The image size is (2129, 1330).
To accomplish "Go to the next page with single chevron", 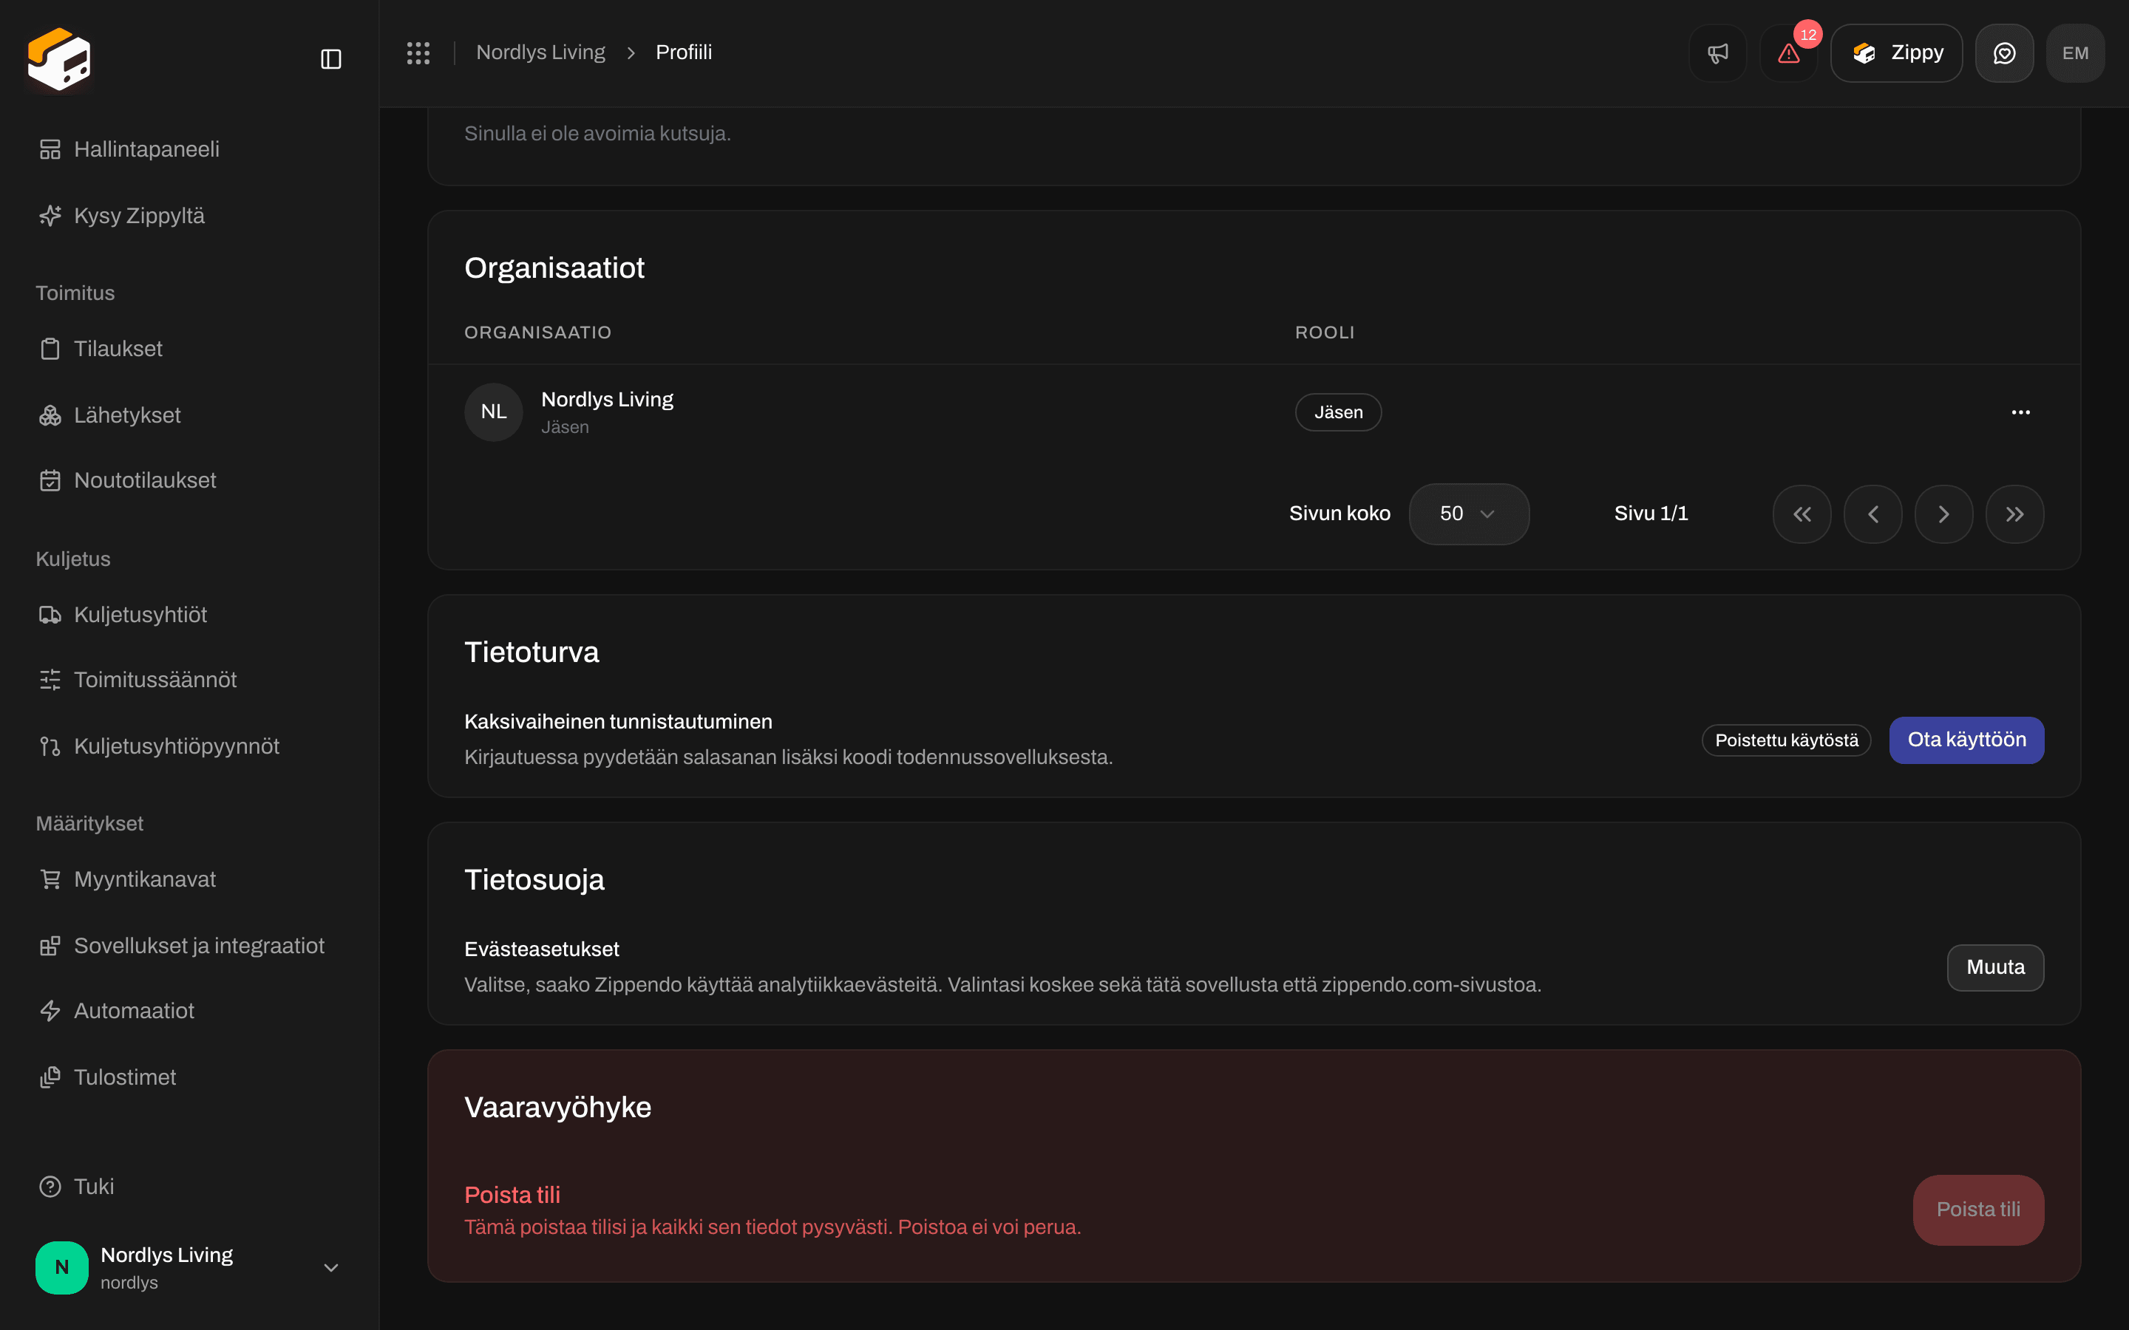I will (1943, 514).
